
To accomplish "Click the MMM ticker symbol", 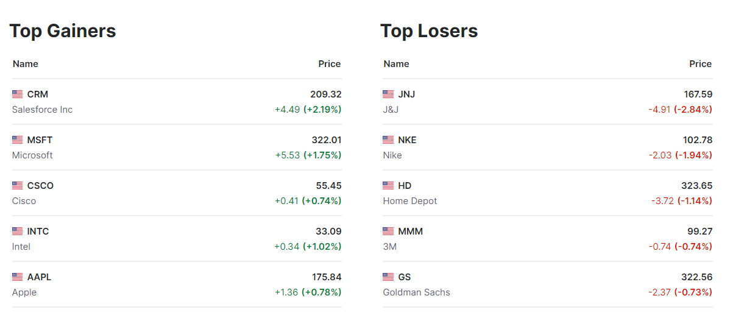I will click(x=410, y=231).
